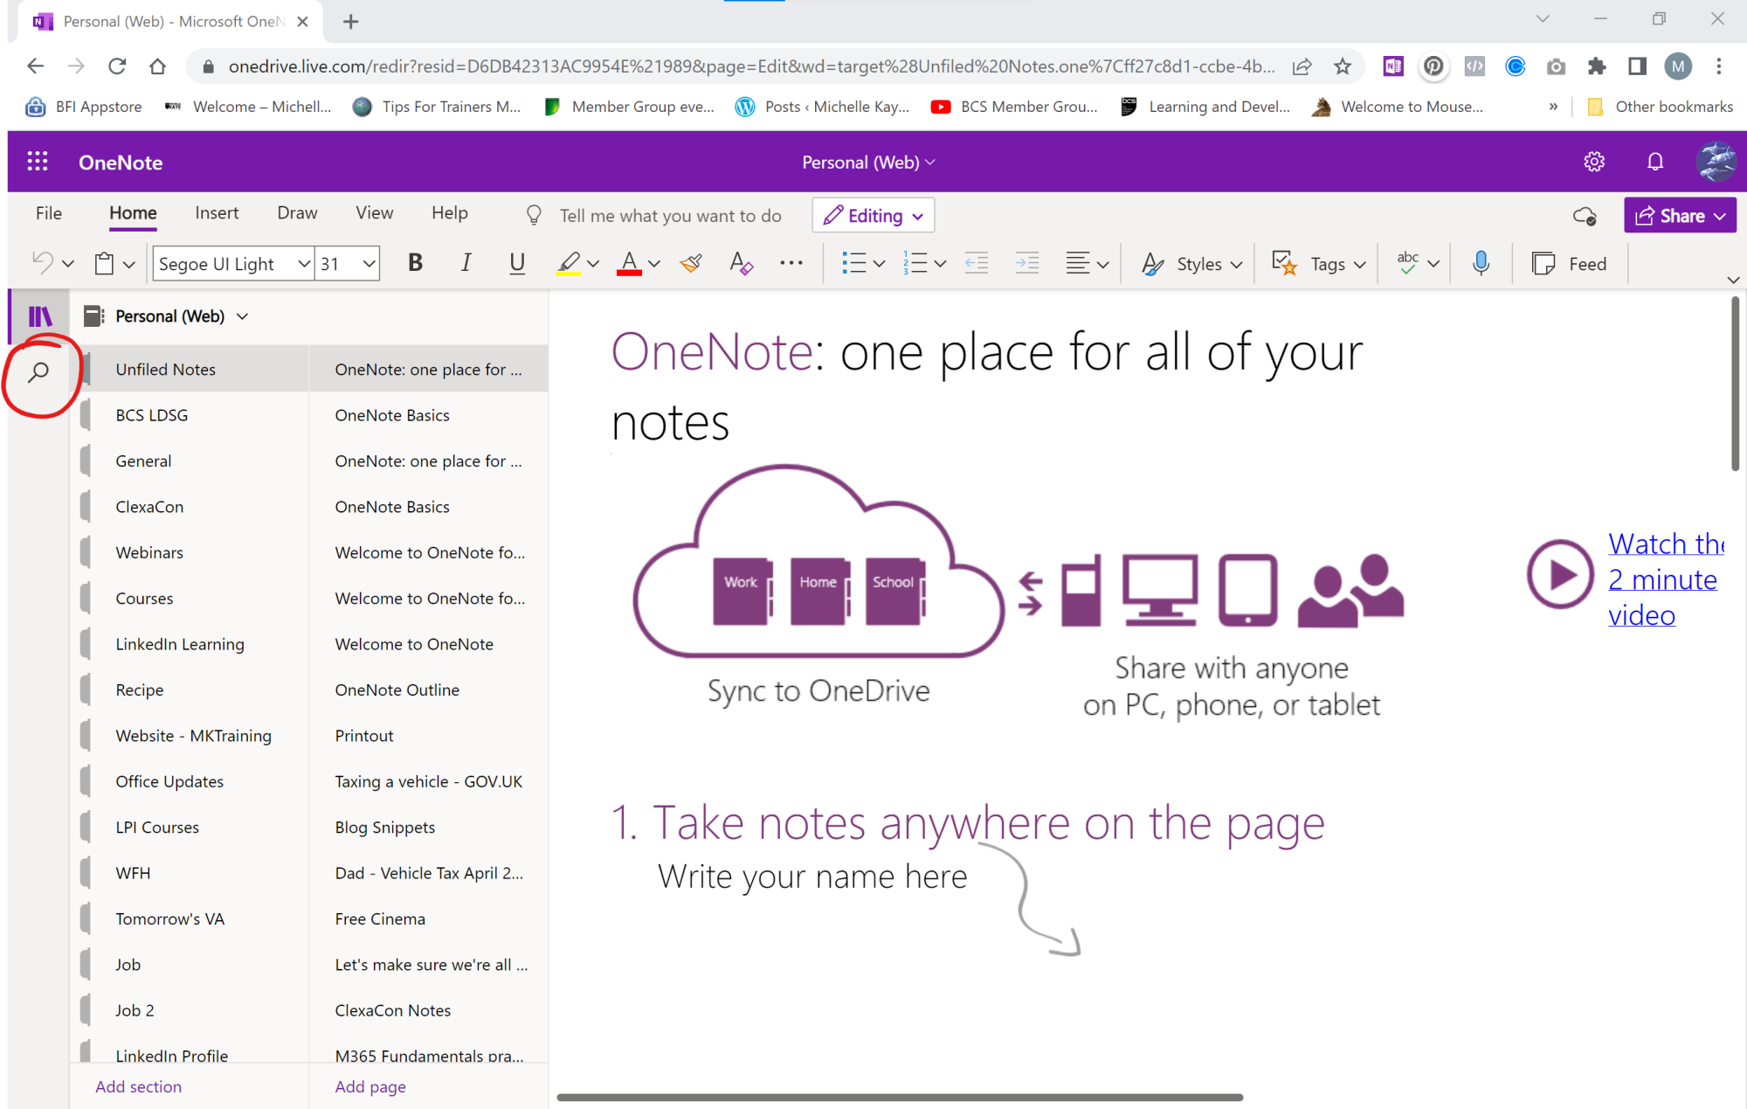This screenshot has width=1747, height=1109.
Task: Open the Feed pane
Action: 1569,263
